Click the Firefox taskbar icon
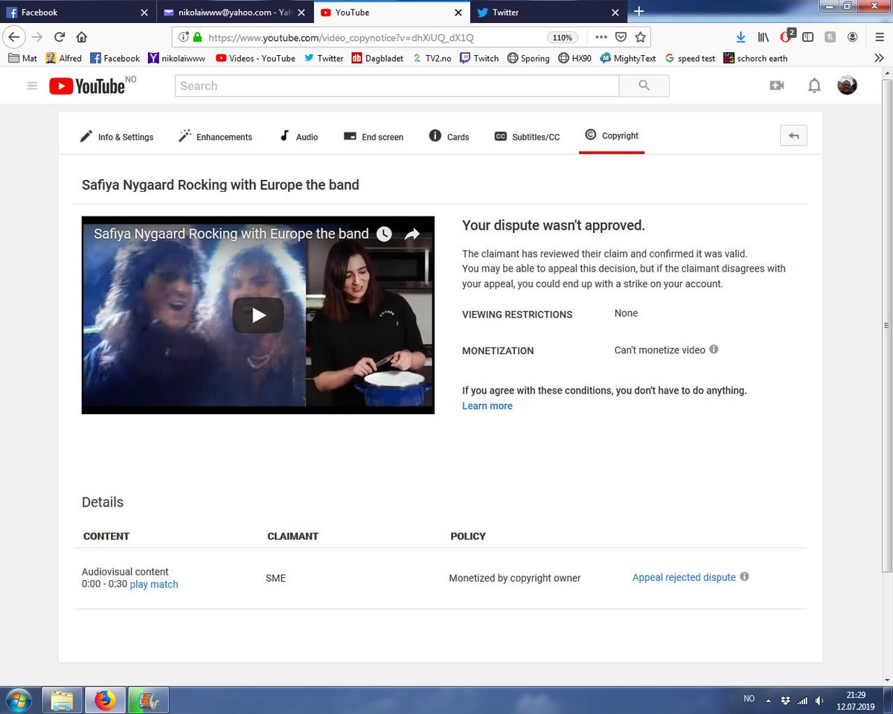 106,701
